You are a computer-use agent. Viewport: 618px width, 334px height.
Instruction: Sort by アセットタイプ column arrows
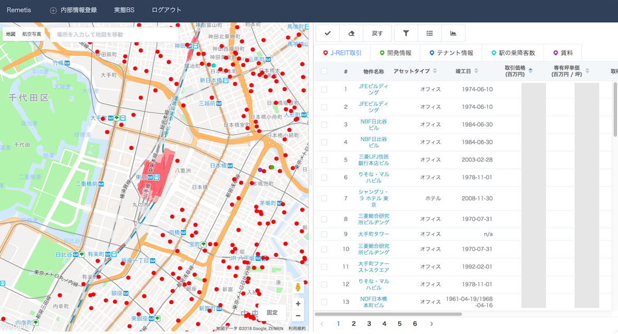pos(435,71)
